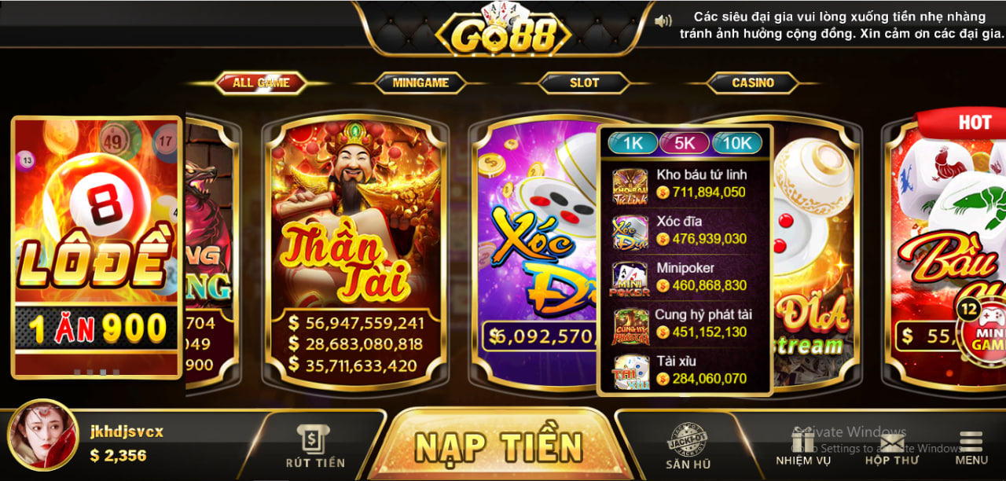The image size is (1006, 481).
Task: Select the 1K jackpot bet level
Action: pyautogui.click(x=633, y=143)
